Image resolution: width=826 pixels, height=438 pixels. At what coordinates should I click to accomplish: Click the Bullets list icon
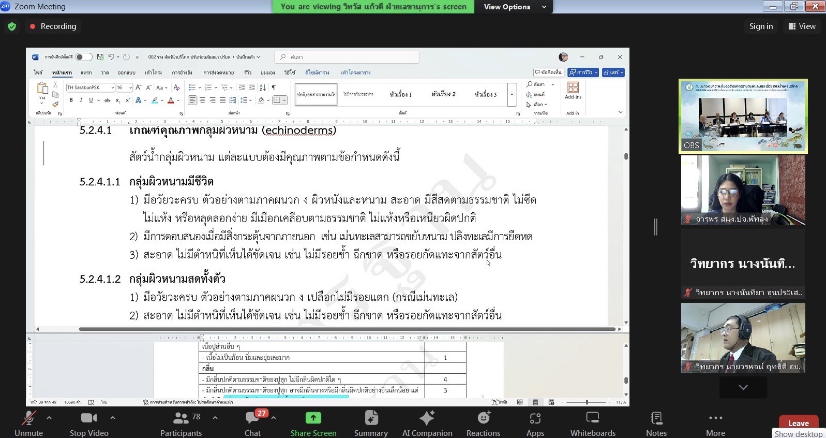[x=192, y=87]
